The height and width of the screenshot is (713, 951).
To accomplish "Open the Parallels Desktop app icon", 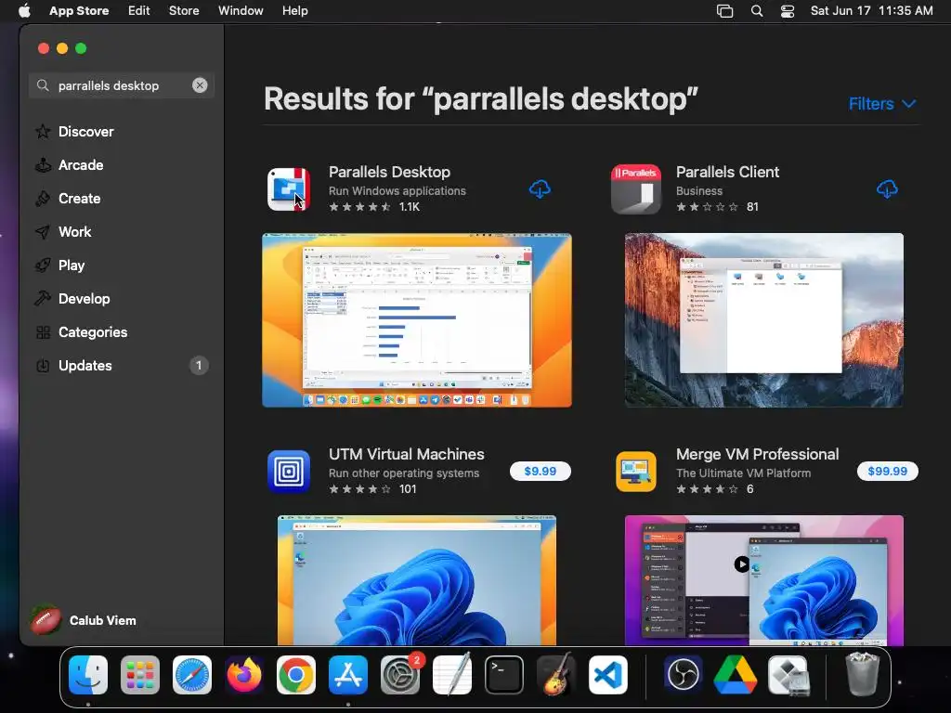I will pos(289,189).
